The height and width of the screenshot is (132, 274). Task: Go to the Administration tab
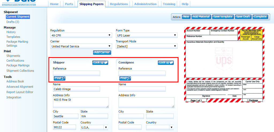point(145,4)
